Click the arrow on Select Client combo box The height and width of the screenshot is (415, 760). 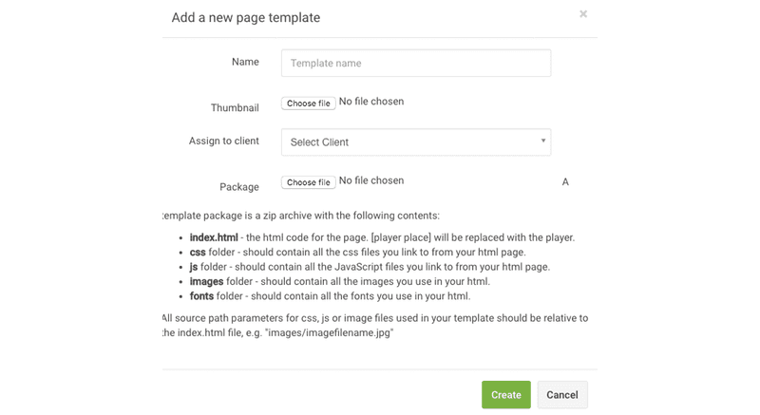543,141
